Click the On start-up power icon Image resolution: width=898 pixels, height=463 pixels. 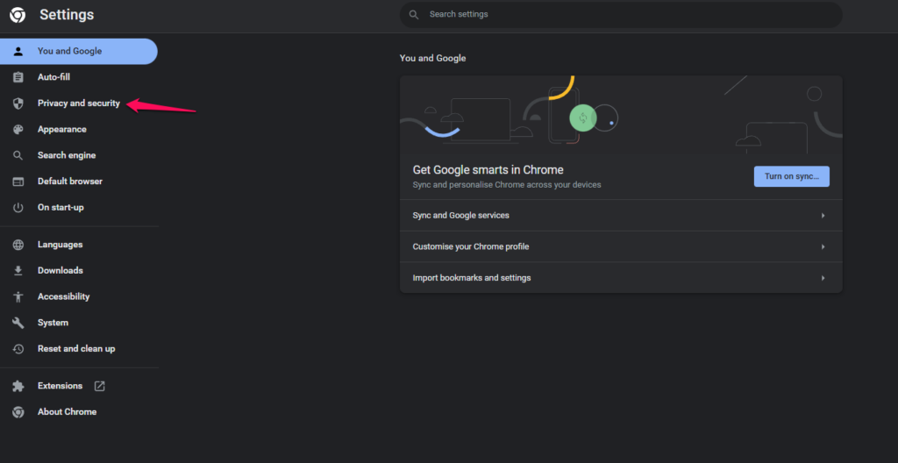[x=18, y=208]
